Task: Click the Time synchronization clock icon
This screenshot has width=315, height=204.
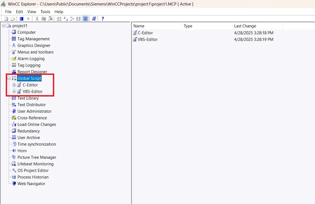Action: 14,144
